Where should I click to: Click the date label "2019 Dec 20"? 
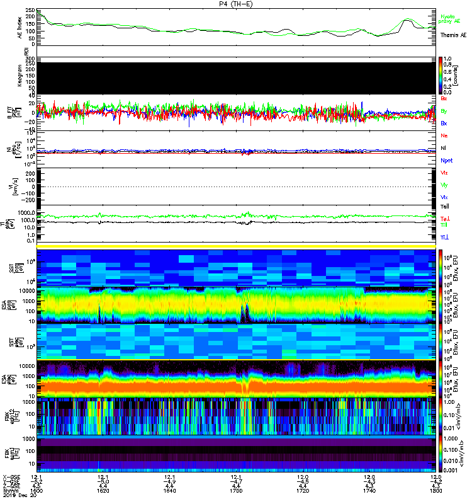click(20, 495)
